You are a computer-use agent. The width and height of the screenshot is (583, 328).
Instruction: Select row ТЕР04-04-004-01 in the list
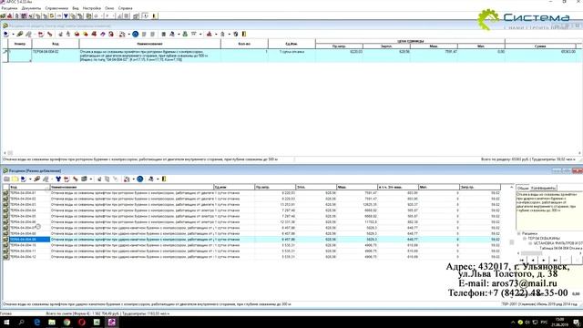[251, 193]
